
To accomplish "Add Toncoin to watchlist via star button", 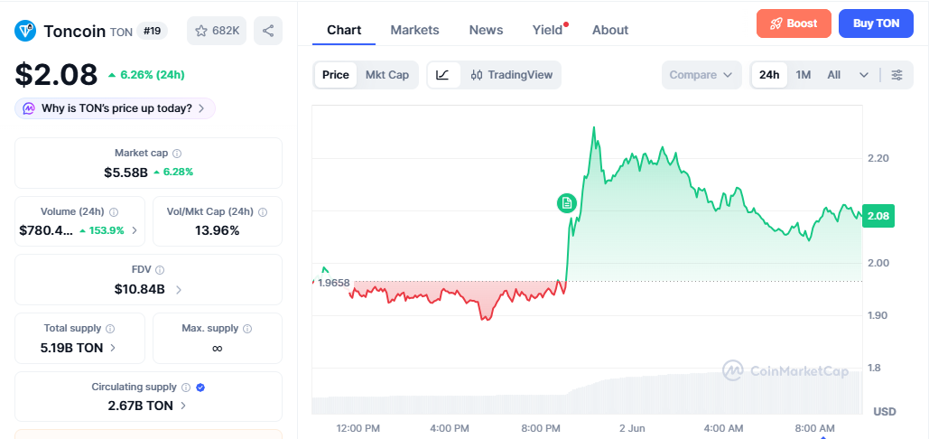I will [x=217, y=31].
